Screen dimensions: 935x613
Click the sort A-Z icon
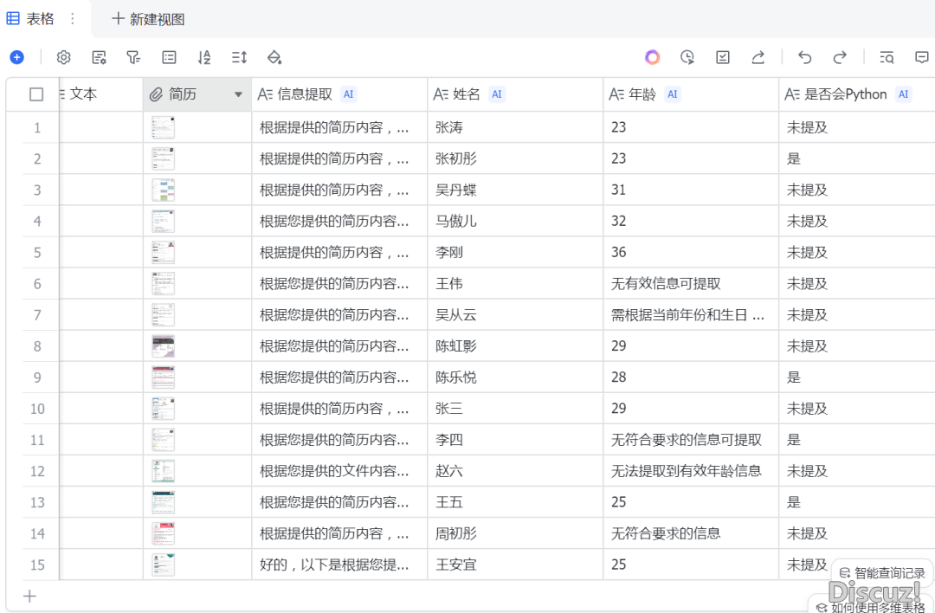click(x=204, y=57)
